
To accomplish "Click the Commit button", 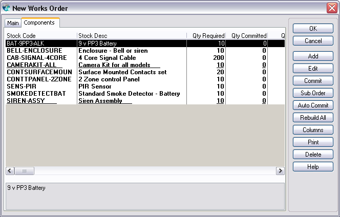I will point(313,81).
